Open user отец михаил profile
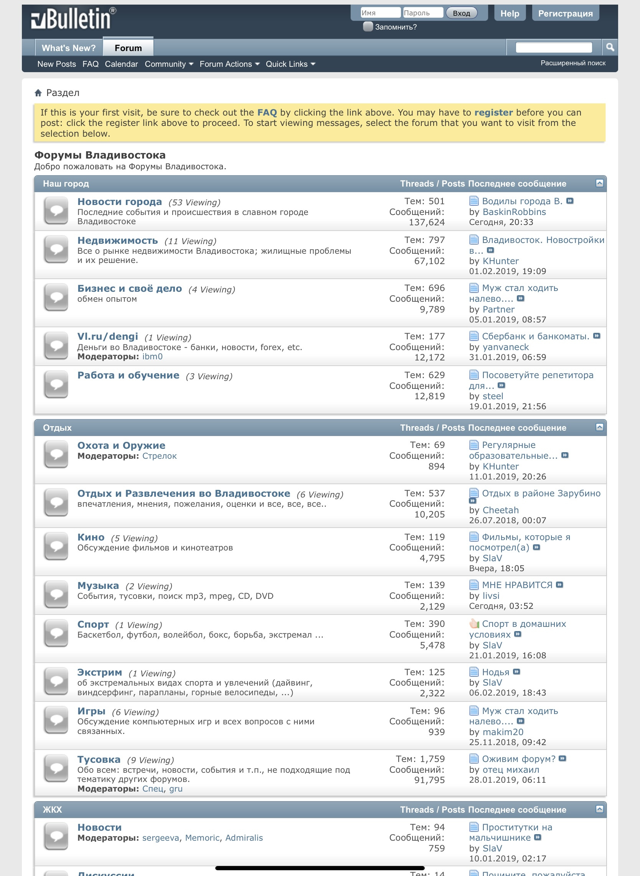 [x=511, y=770]
